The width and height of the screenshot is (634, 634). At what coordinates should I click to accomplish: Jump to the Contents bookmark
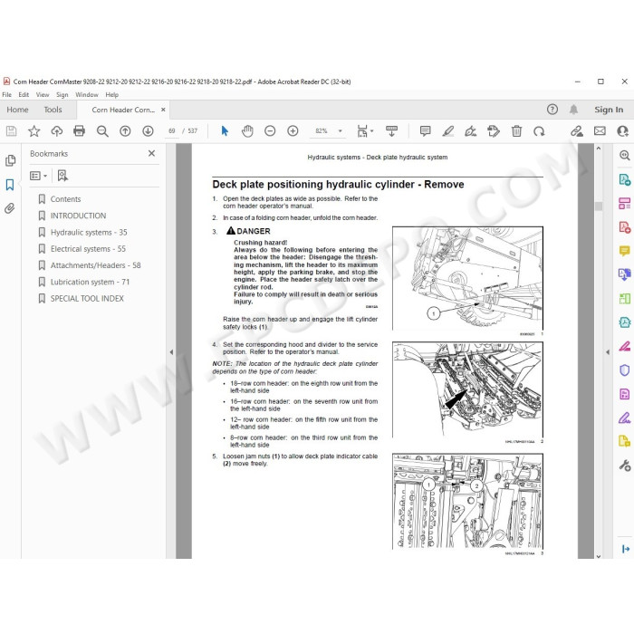[65, 199]
